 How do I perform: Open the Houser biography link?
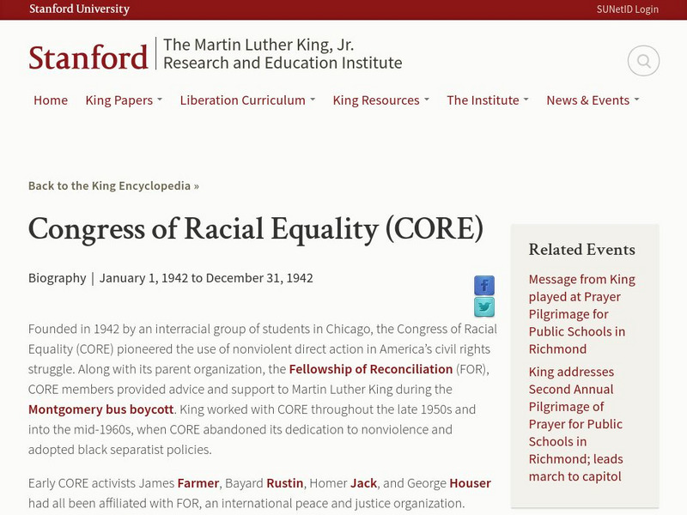470,483
